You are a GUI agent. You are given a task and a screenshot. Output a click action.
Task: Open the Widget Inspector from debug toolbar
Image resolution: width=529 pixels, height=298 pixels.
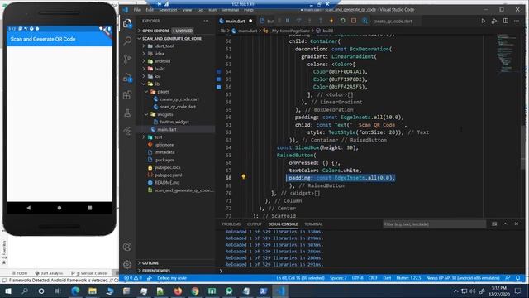365,21
